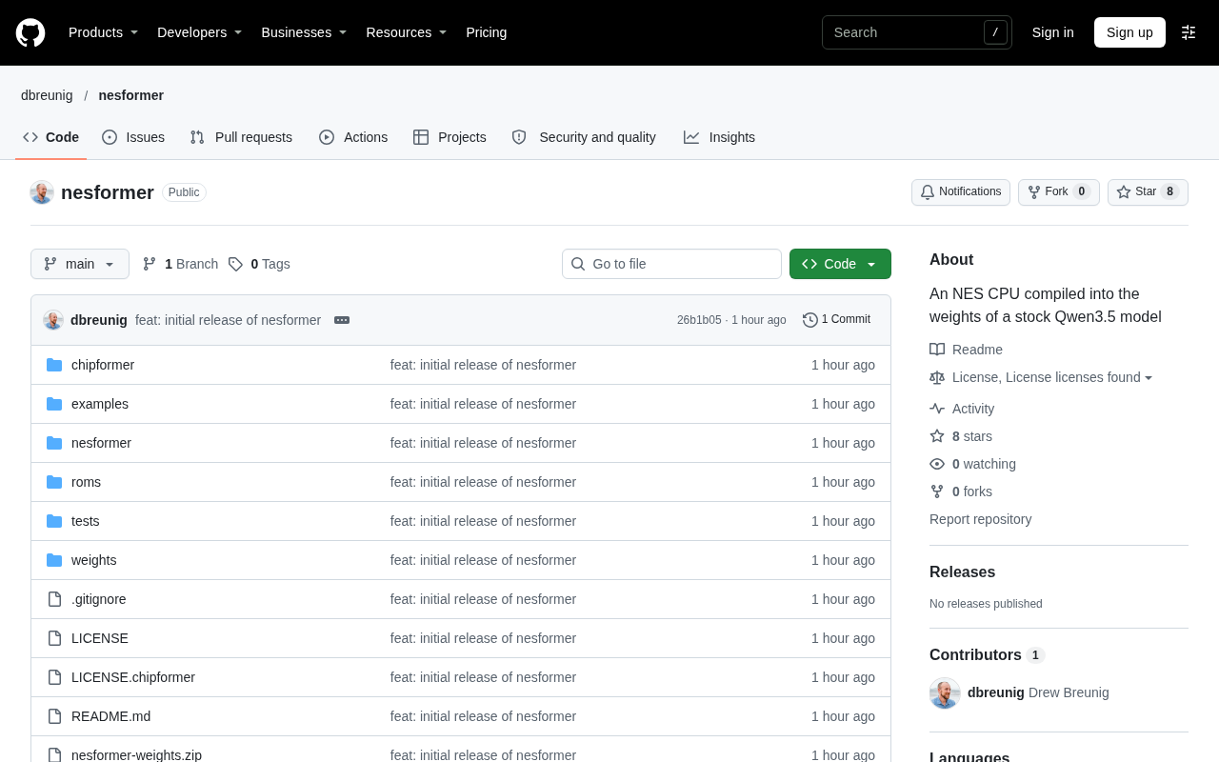Open the README.md file
Image resolution: width=1219 pixels, height=762 pixels.
pos(110,716)
